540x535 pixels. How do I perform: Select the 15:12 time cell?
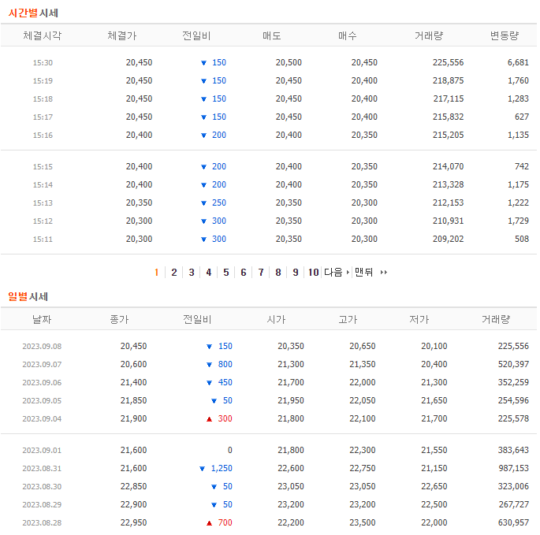coord(43,221)
